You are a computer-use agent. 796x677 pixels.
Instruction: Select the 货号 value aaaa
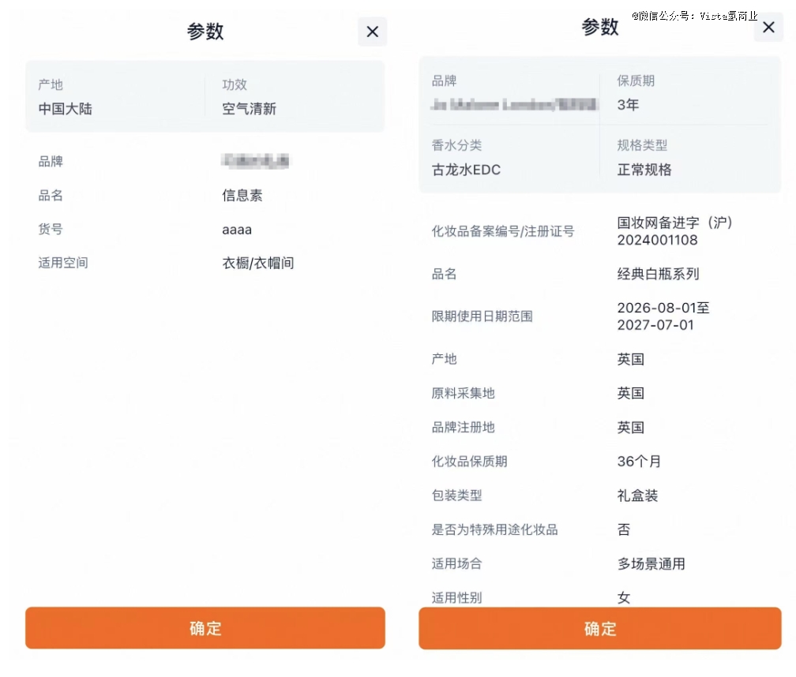tap(237, 230)
